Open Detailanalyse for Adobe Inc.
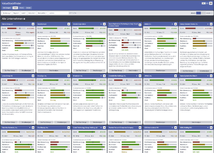Screen dimensions: 214x153 (x=160, y=71)
